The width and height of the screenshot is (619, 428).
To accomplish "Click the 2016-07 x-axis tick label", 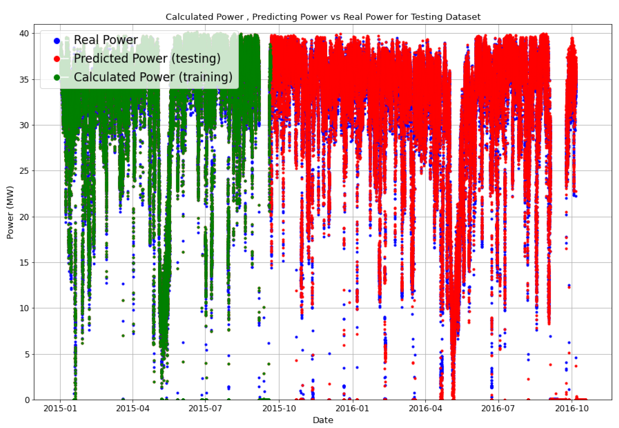I will click(x=498, y=408).
